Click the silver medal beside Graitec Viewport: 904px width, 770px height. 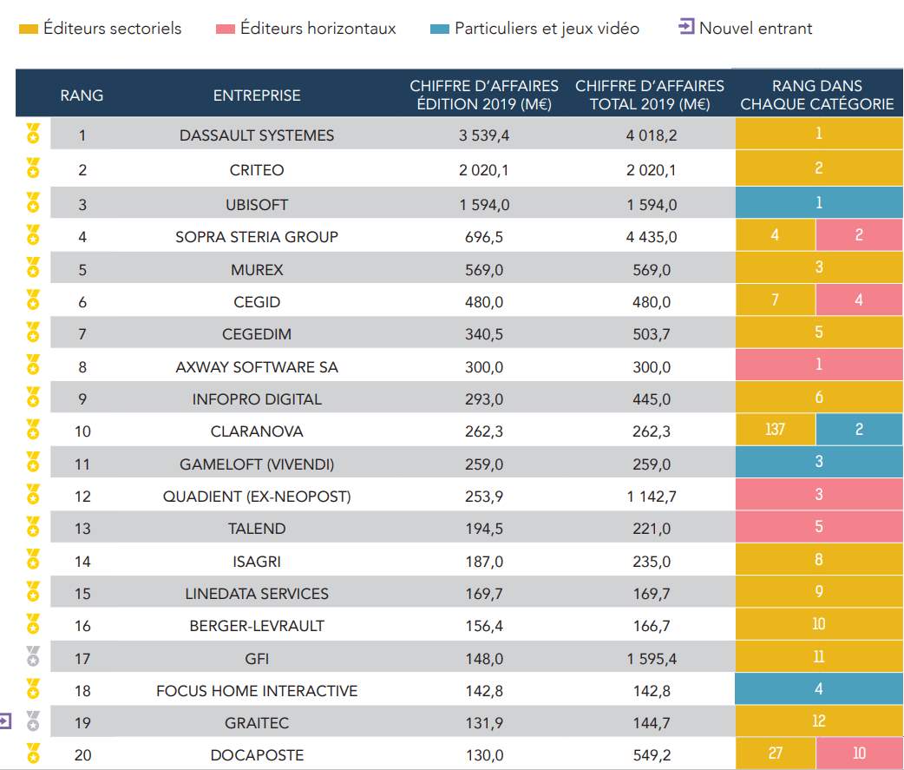click(34, 721)
